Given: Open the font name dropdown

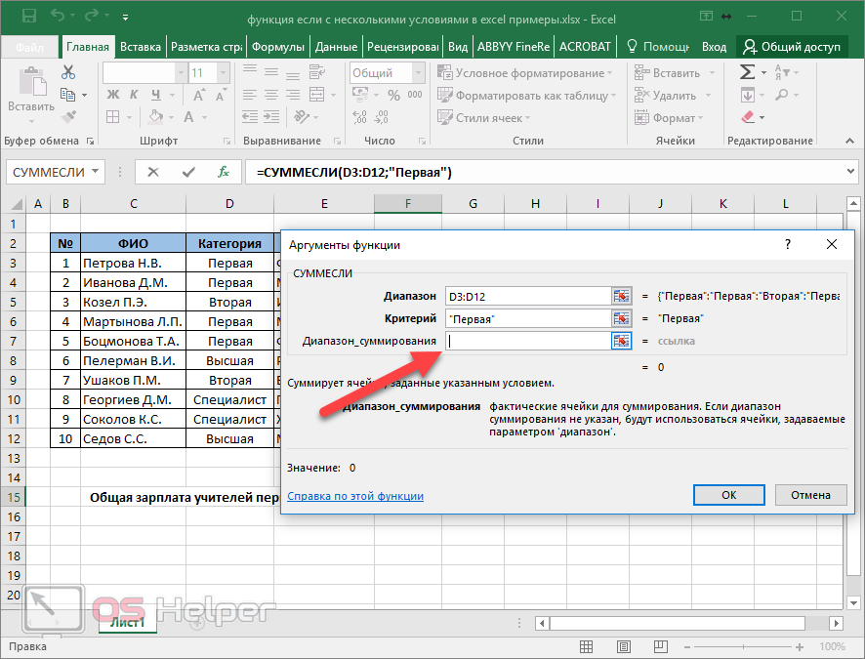Looking at the screenshot, I should [181, 73].
